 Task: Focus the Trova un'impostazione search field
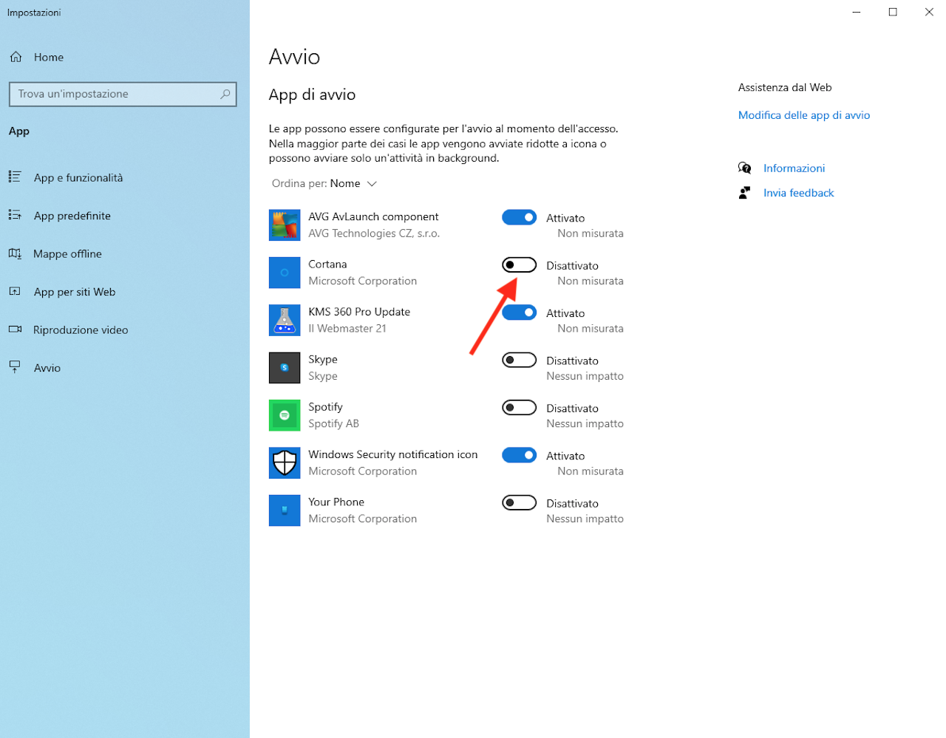(123, 94)
